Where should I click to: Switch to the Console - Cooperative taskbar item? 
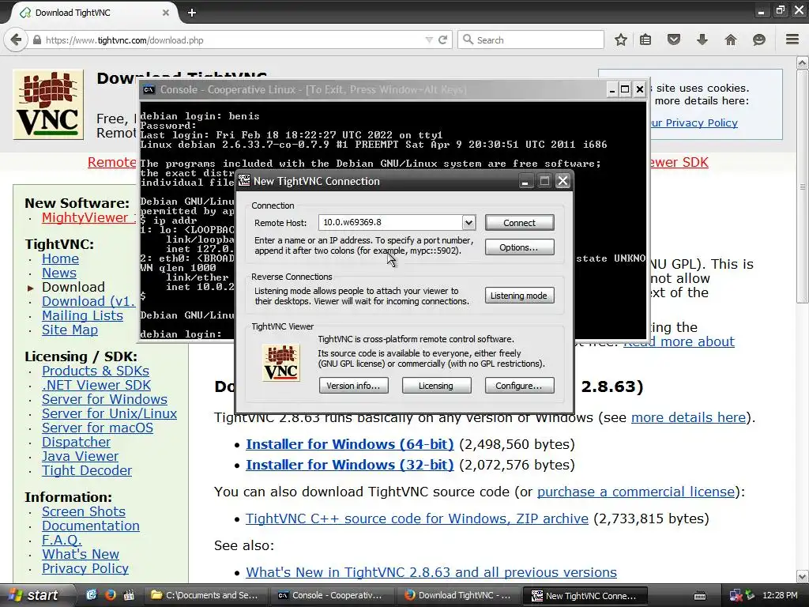click(332, 595)
